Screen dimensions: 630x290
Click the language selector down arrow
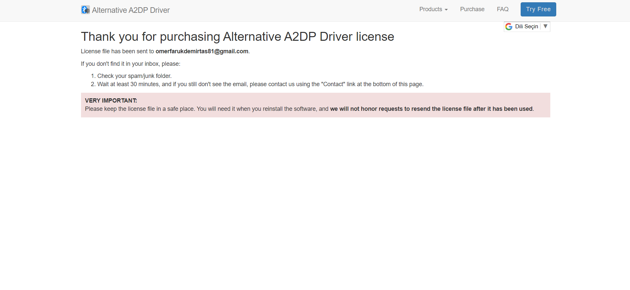click(545, 26)
